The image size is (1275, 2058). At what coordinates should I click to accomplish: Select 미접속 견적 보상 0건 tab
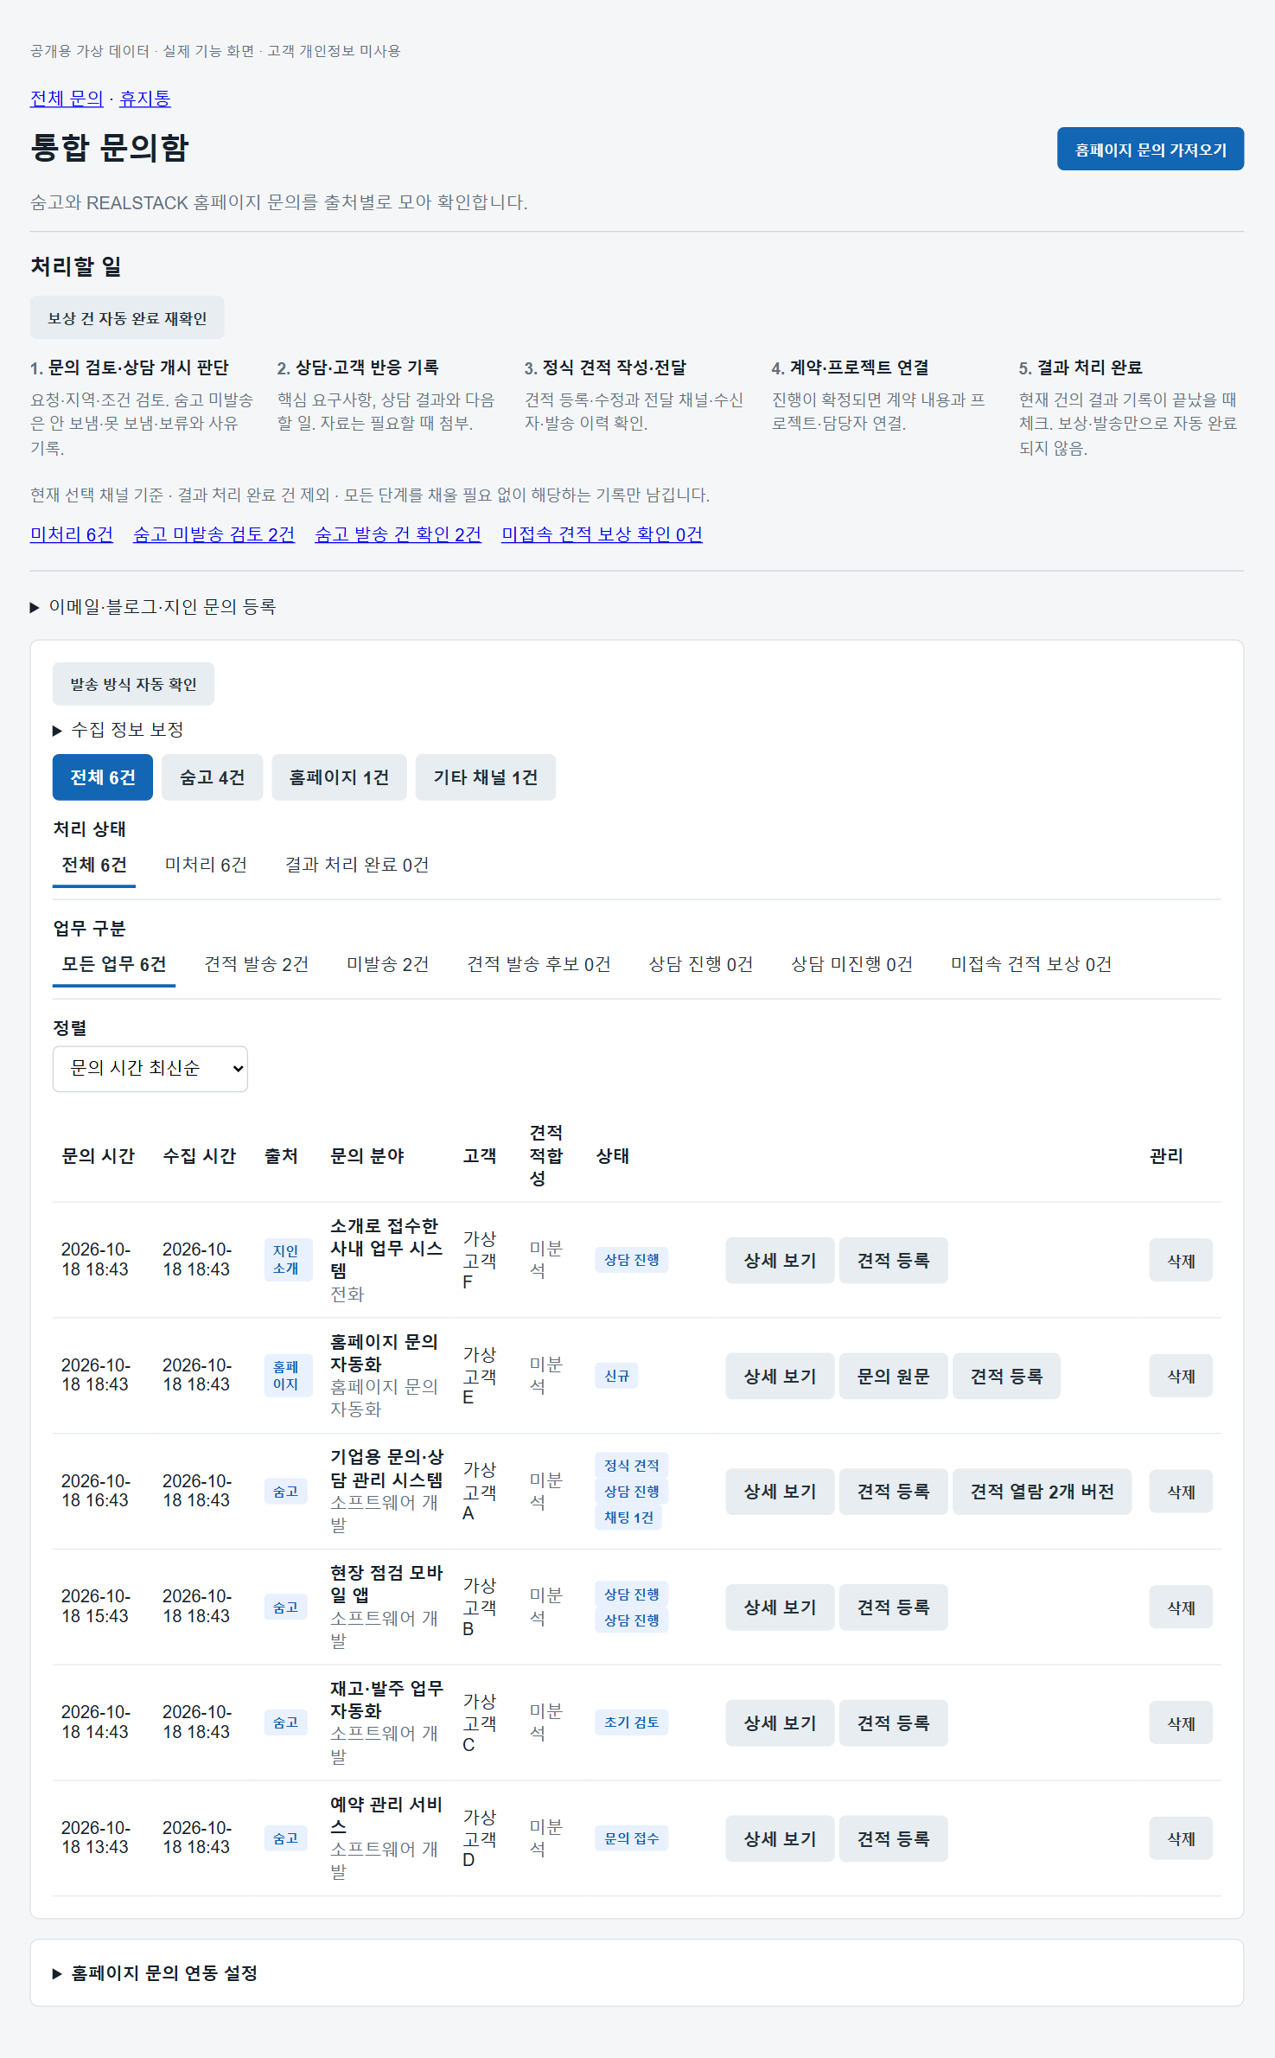(1030, 965)
